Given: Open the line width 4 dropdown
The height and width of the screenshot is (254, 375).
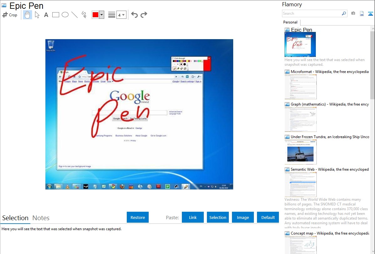Looking at the screenshot, I should (x=121, y=15).
